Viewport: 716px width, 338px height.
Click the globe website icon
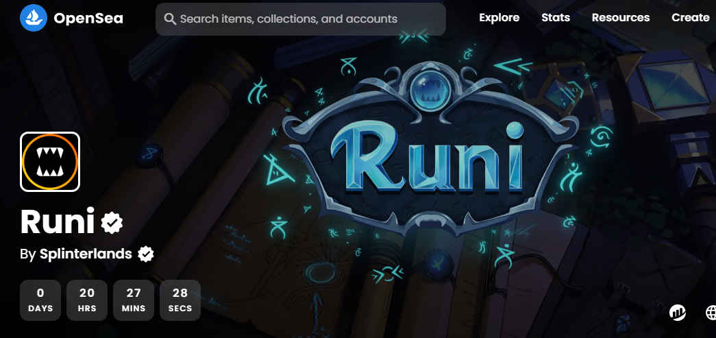tap(711, 313)
